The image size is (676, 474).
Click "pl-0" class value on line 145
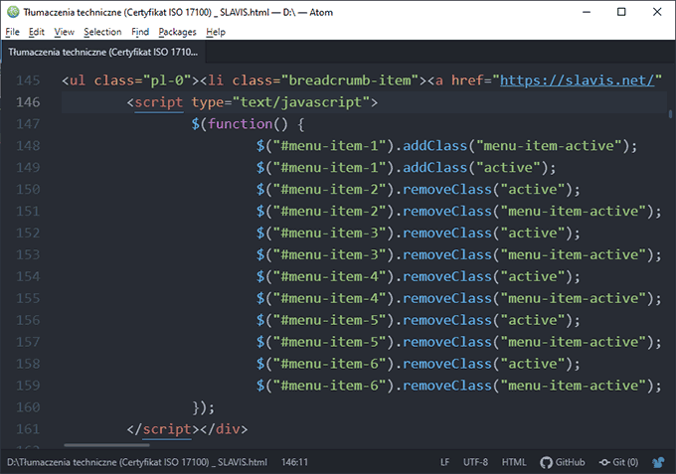pyautogui.click(x=167, y=80)
